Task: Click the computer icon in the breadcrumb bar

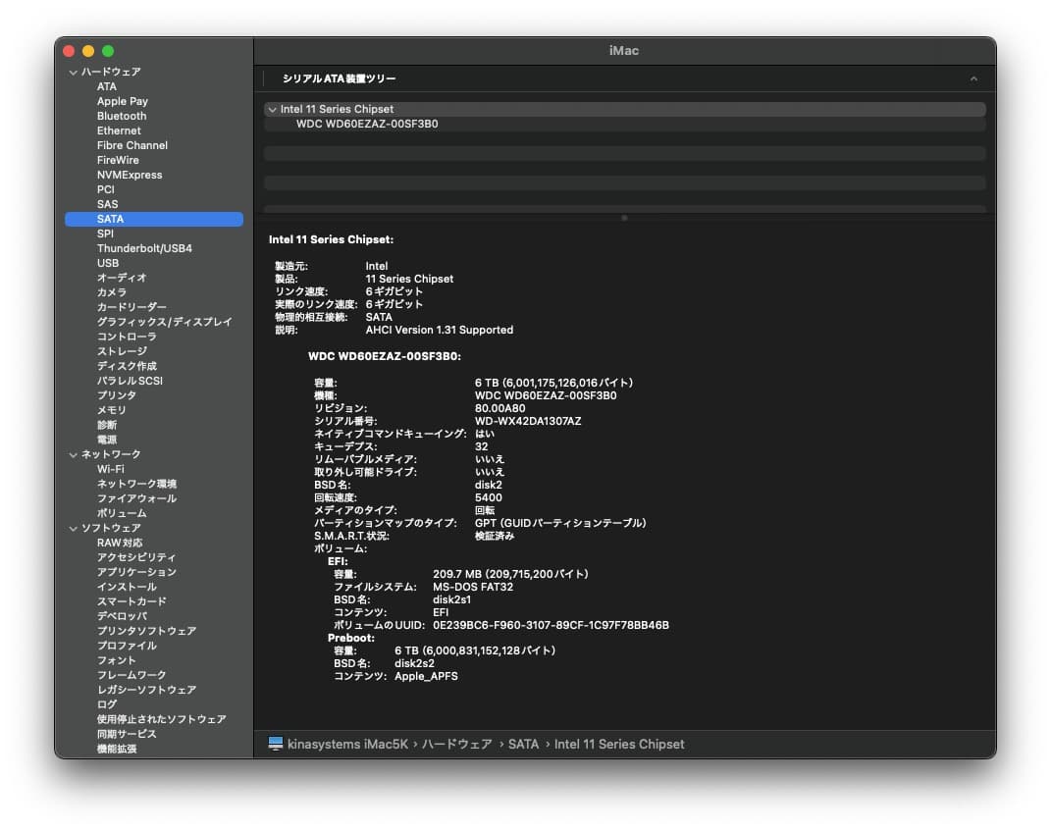Action: coord(276,744)
